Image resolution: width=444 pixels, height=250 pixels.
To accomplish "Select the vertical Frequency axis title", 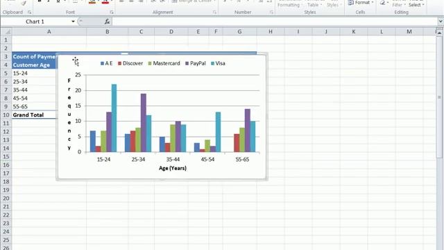I will [x=69, y=114].
